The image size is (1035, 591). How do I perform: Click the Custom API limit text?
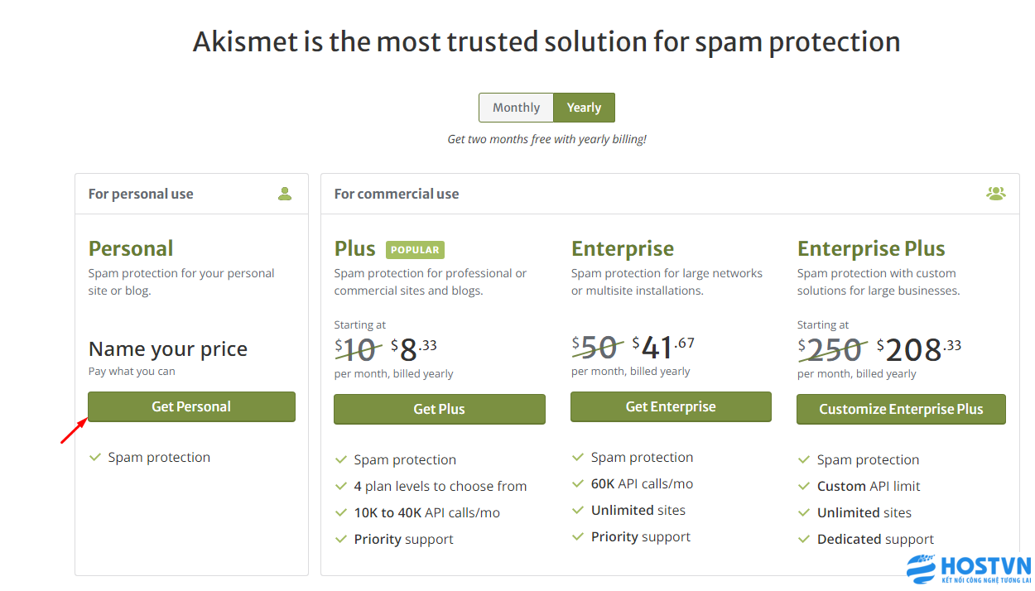(869, 486)
